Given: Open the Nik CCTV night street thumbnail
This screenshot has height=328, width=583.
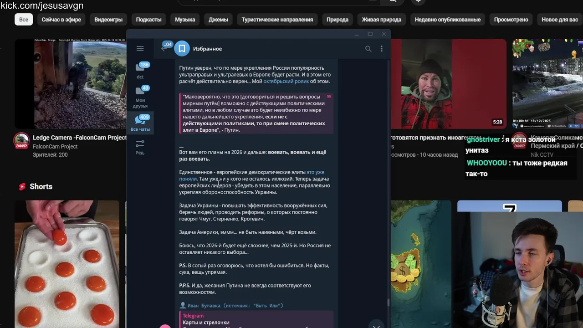Looking at the screenshot, I should pos(547,84).
